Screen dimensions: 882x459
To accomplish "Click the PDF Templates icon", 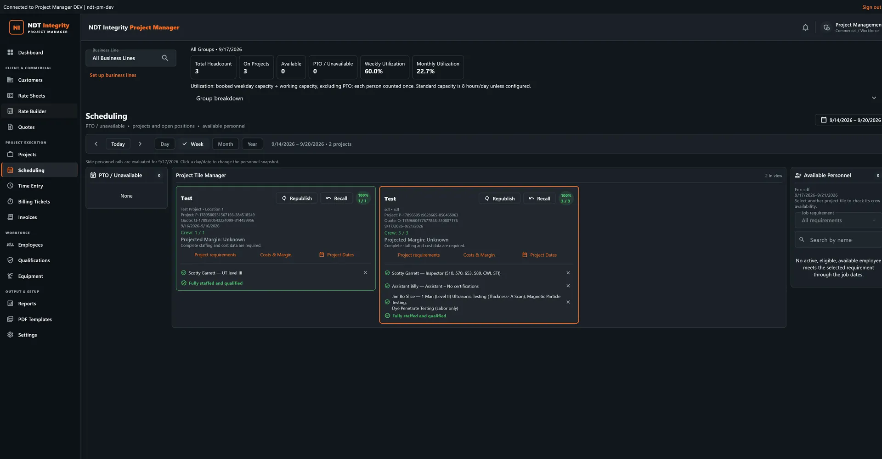I will pyautogui.click(x=10, y=319).
